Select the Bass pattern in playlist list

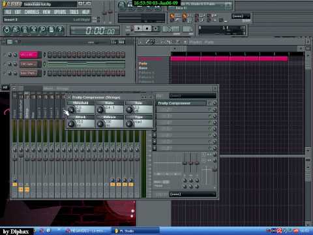[143, 68]
